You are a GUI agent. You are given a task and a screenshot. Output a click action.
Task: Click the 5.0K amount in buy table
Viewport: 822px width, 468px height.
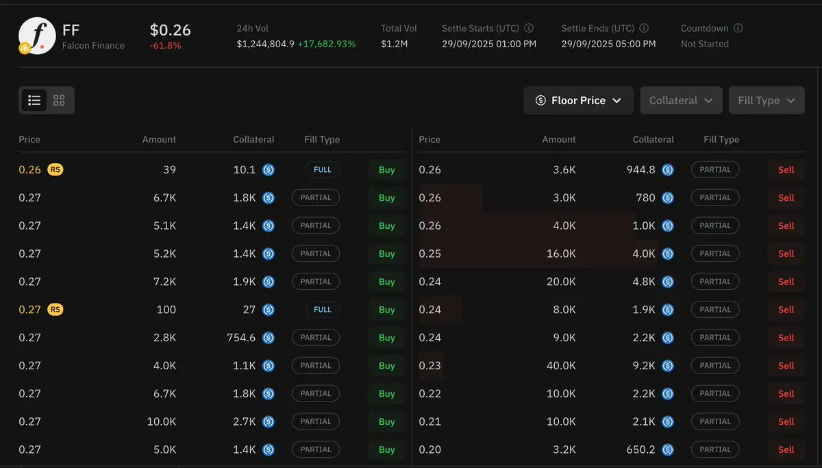coord(164,449)
